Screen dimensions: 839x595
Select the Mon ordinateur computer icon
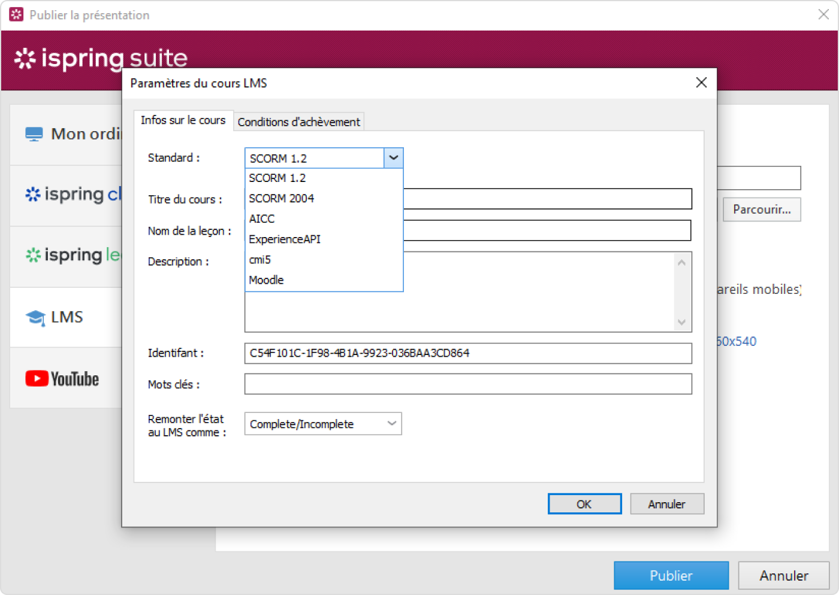(x=34, y=134)
